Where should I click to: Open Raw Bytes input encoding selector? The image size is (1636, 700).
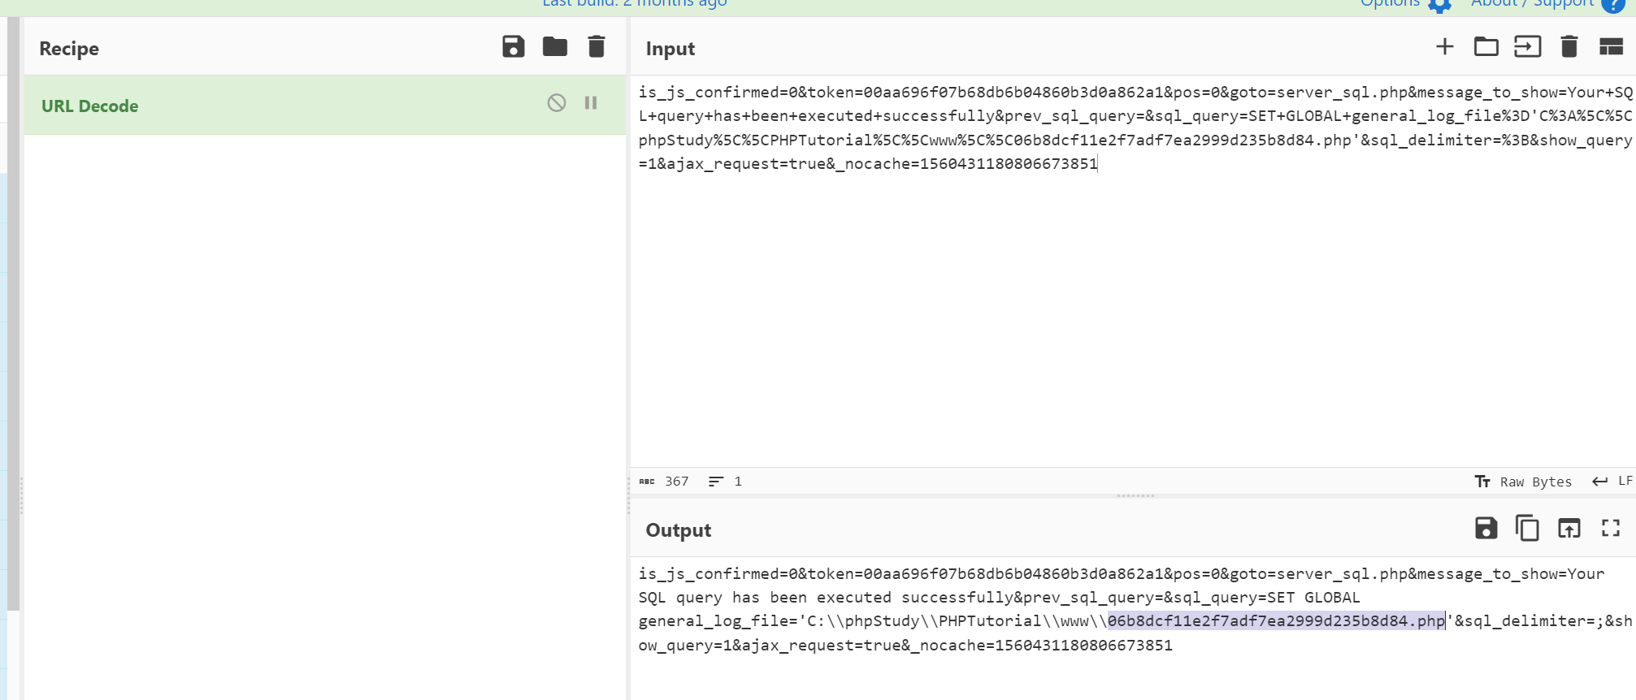(1524, 482)
